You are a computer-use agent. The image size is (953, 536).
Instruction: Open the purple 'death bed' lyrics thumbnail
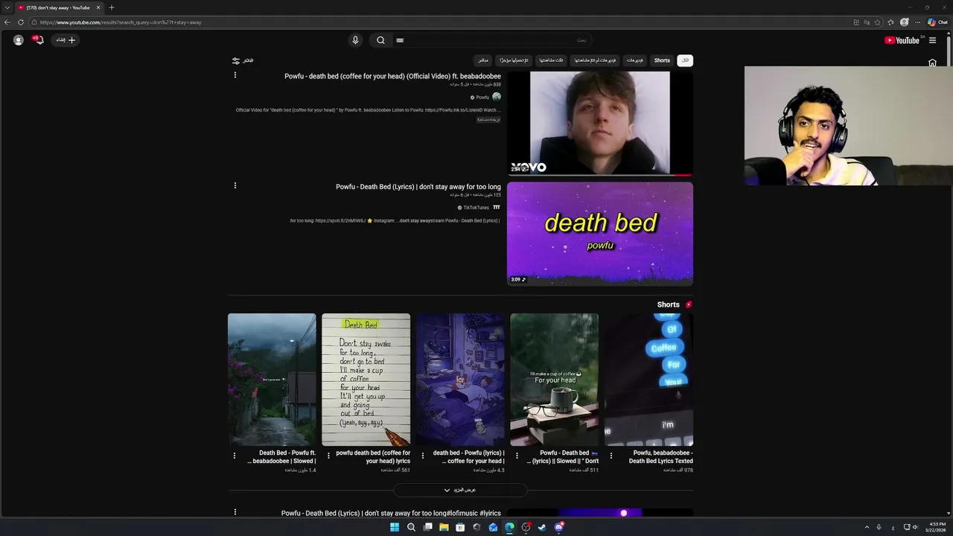tap(600, 234)
